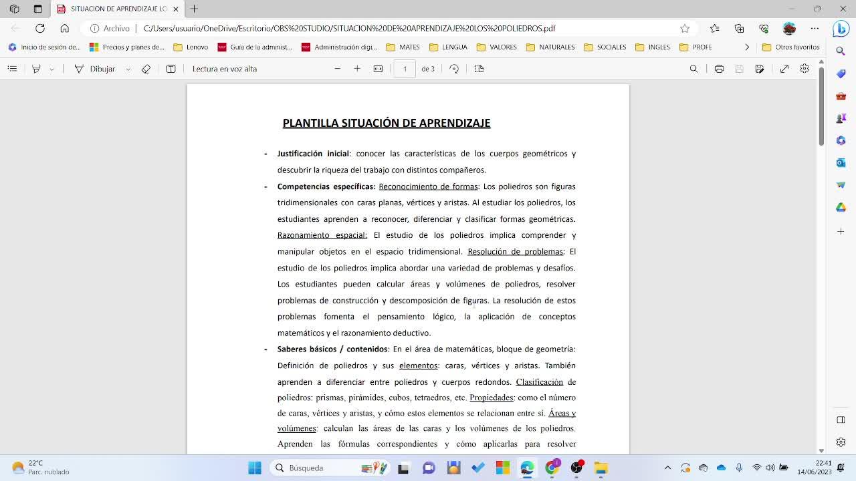Open the Windows Start menu
The width and height of the screenshot is (856, 481).
pyautogui.click(x=255, y=468)
